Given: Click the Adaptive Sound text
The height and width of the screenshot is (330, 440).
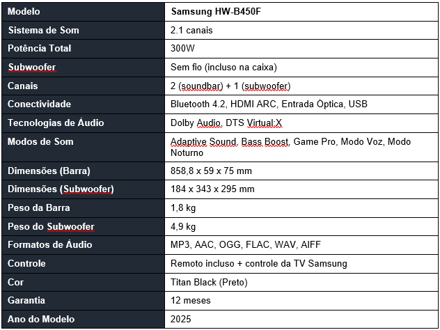Looking at the screenshot, I should click(203, 142).
